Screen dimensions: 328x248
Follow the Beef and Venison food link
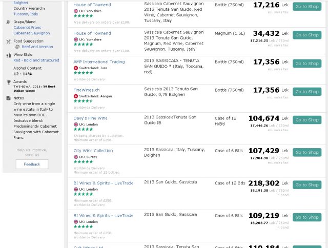click(37, 47)
